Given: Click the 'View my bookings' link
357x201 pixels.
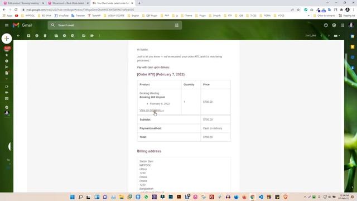Looking at the screenshot, I should click(x=152, y=111).
